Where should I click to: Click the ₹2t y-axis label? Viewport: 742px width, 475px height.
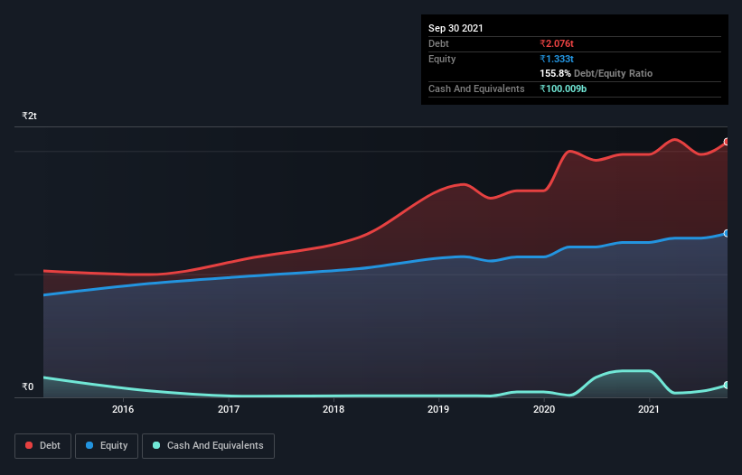(29, 116)
